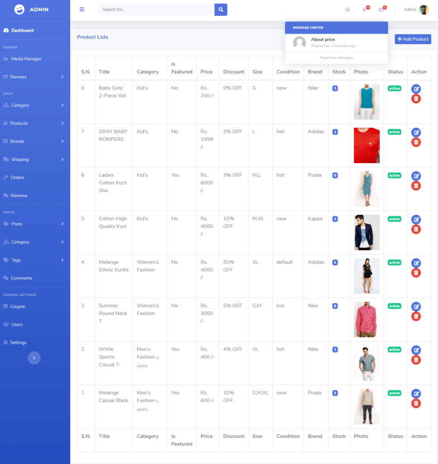Viewport: 438px width, 464px height.
Task: Open the notifications bell icon
Action: (364, 10)
